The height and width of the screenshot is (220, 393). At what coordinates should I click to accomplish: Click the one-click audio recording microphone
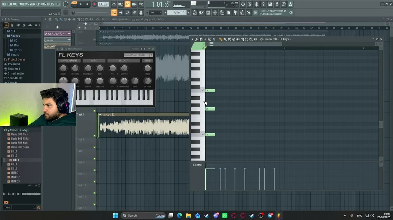[x=256, y=4]
